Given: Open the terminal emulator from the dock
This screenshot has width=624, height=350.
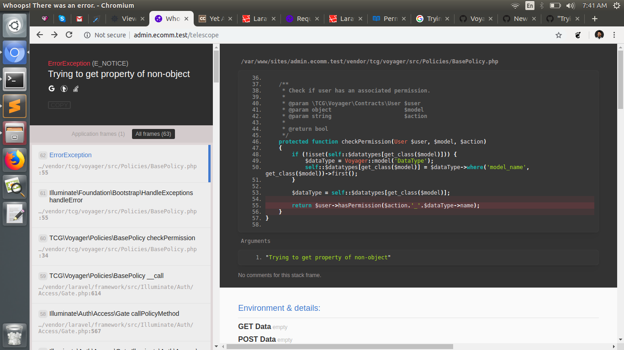Looking at the screenshot, I should coord(15,79).
